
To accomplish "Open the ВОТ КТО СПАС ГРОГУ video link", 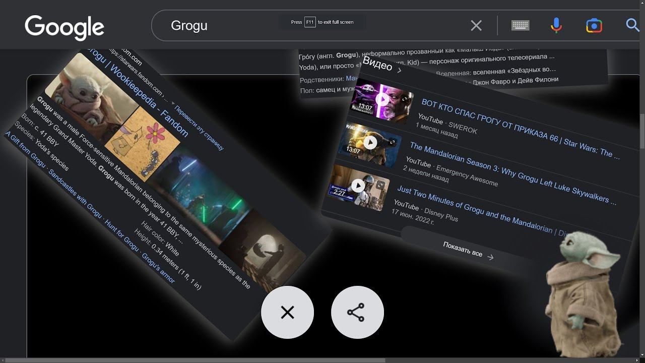I will [x=521, y=129].
